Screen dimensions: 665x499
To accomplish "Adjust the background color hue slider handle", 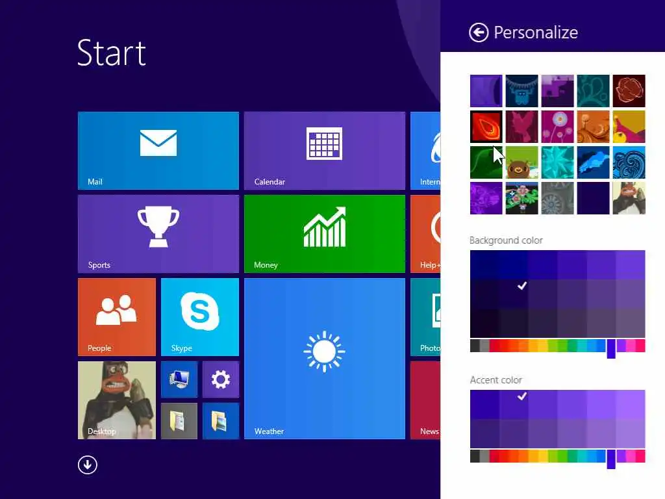I will coord(610,348).
